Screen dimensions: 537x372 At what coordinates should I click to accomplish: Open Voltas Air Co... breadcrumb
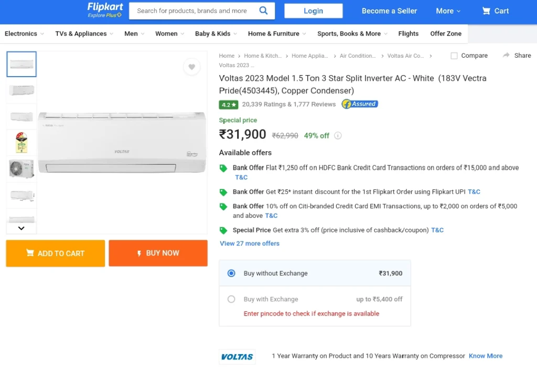(405, 56)
